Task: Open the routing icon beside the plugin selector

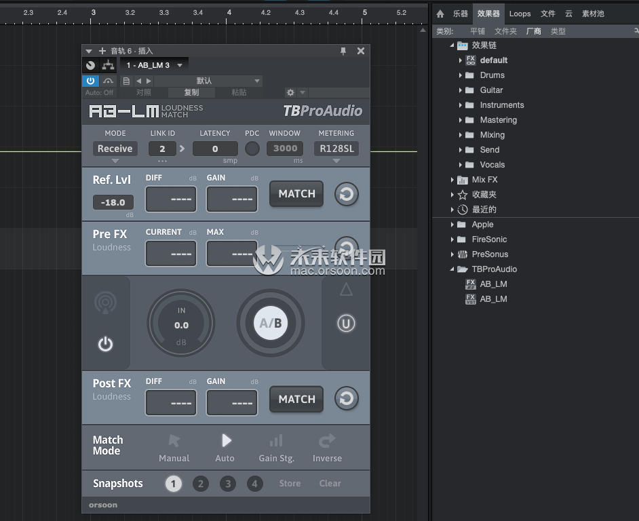Action: [x=108, y=65]
